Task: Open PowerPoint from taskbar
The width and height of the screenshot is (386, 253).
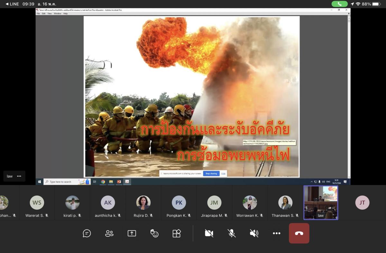Action: [x=119, y=182]
